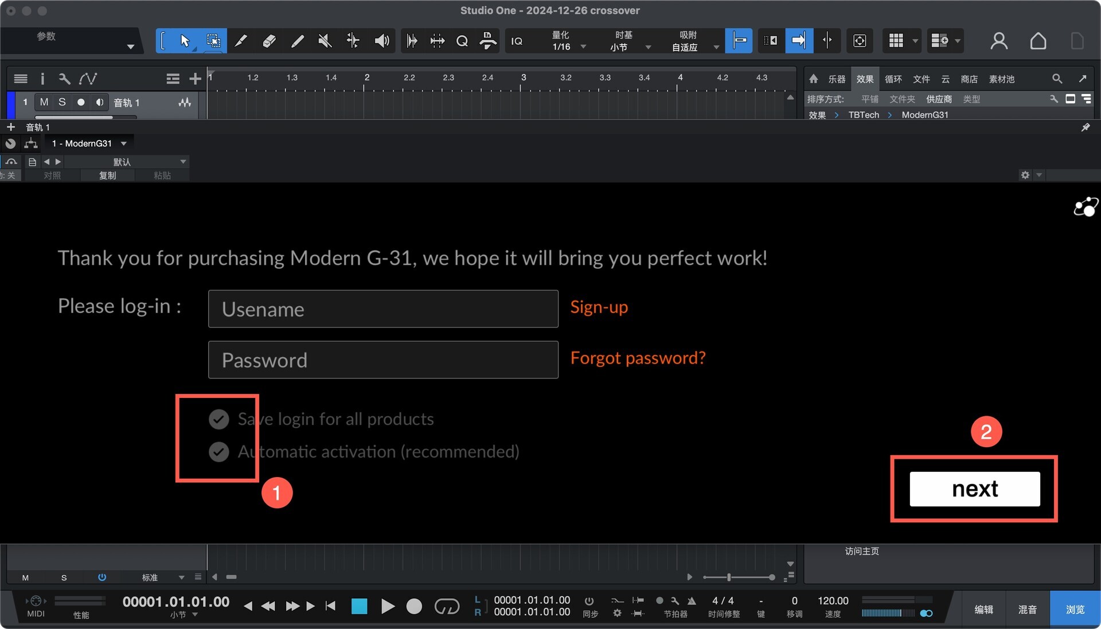Click the Quantize Q icon

[462, 41]
